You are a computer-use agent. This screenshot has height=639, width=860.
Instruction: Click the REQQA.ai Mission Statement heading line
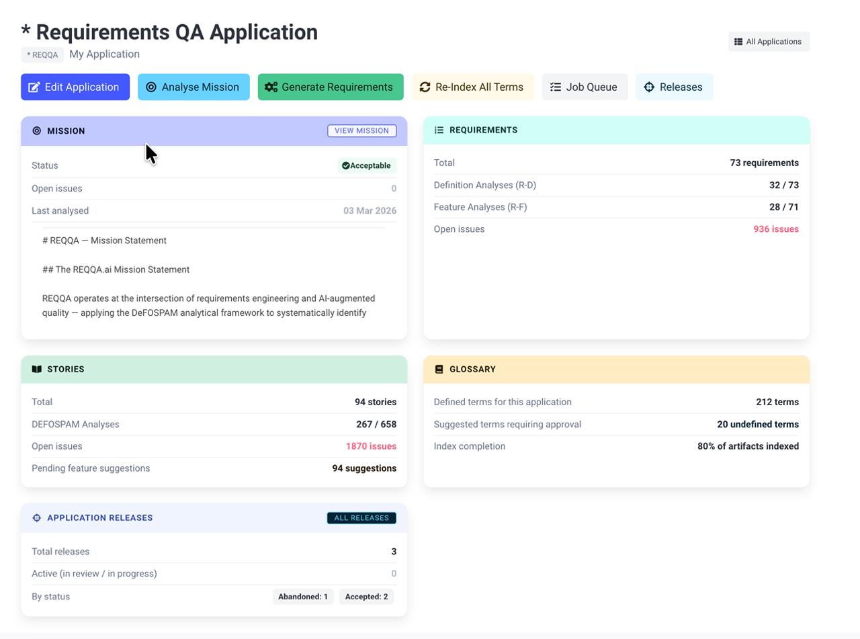(116, 269)
